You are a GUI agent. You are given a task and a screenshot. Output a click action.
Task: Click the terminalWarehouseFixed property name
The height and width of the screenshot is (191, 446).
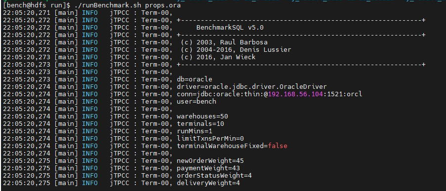[x=220, y=146]
